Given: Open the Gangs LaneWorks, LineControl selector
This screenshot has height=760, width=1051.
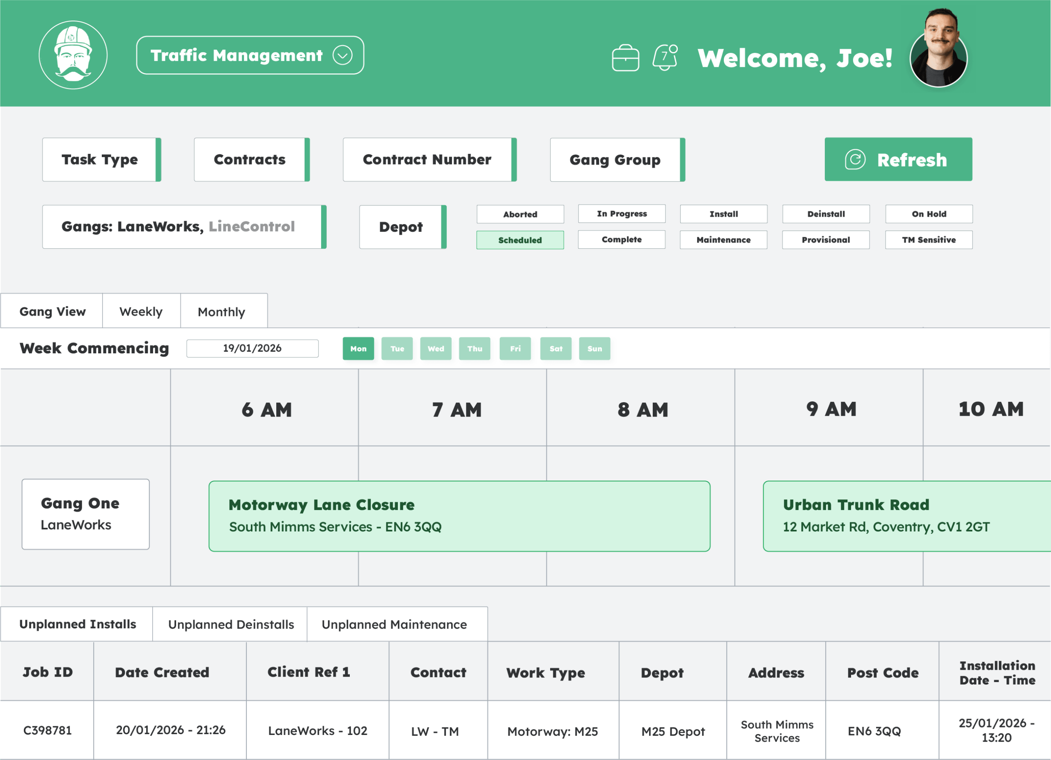Looking at the screenshot, I should tap(184, 227).
